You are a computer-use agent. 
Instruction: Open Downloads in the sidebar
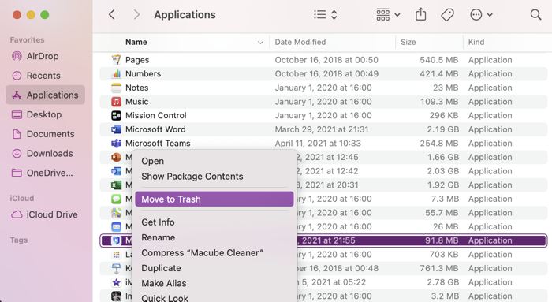click(x=46, y=153)
